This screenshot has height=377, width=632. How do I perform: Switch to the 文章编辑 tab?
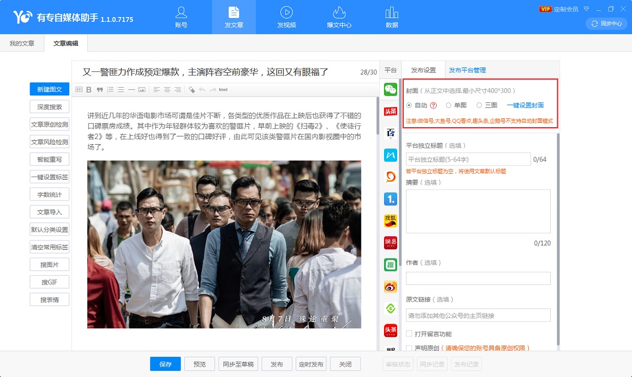coord(66,43)
